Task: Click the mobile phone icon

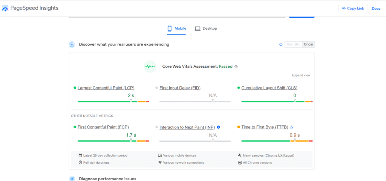Action: coord(170,29)
